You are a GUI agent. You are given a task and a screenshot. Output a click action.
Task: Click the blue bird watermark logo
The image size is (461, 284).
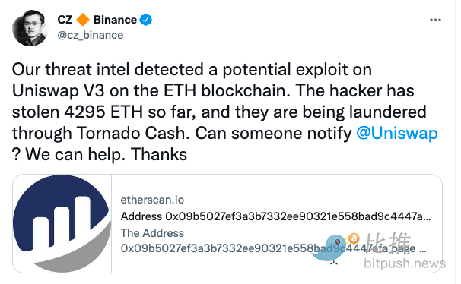329,249
